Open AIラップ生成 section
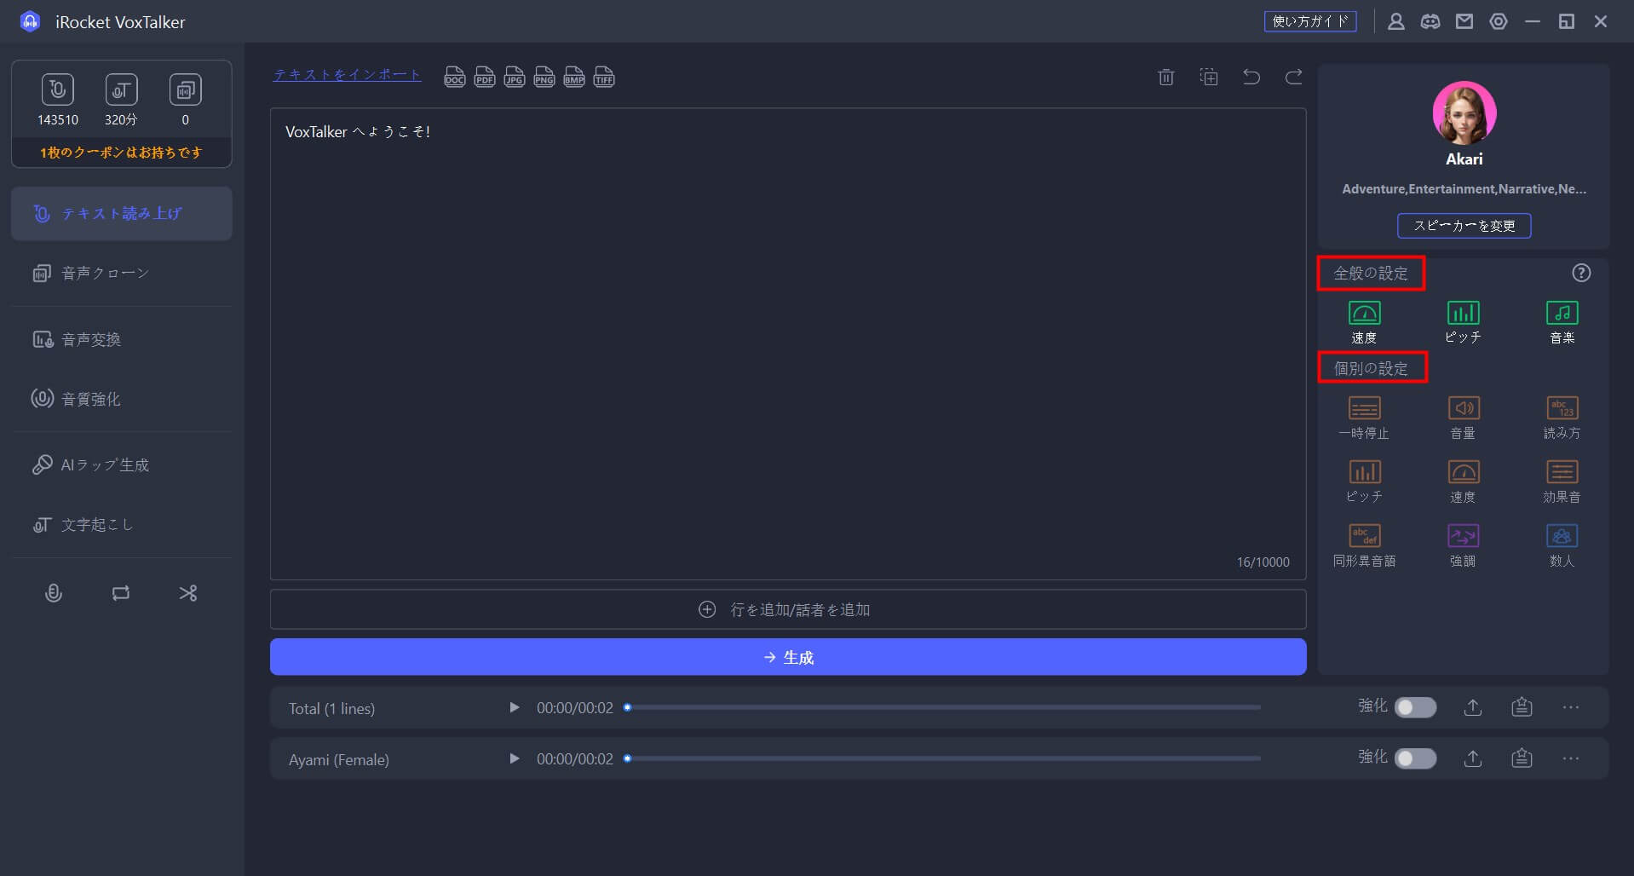The width and height of the screenshot is (1634, 876). (122, 464)
